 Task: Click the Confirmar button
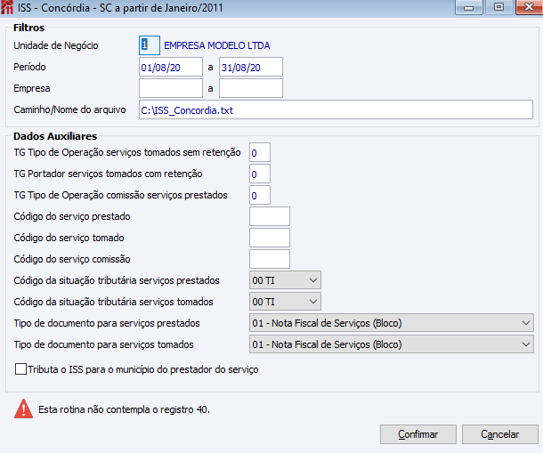coord(418,434)
